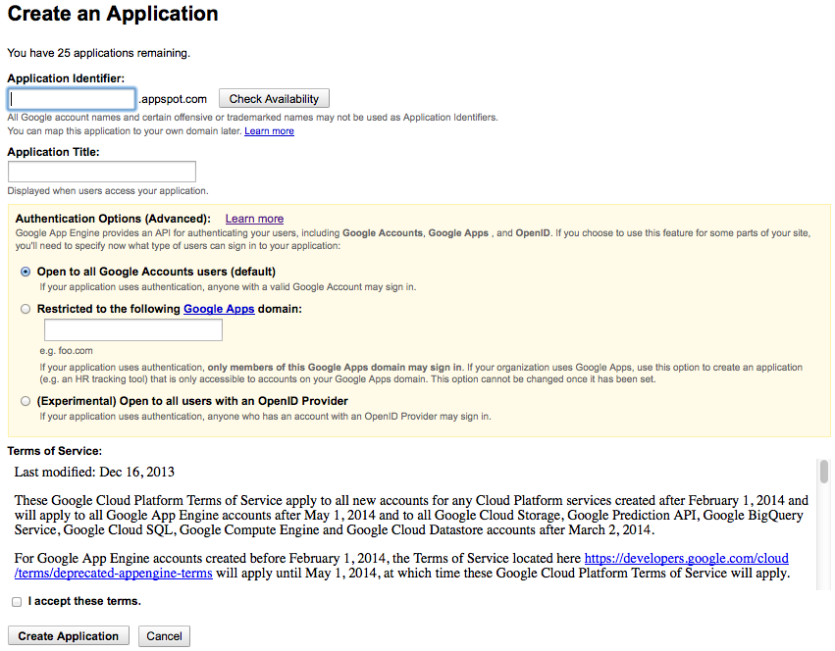Select Experimental OpenID Provider radio option

[x=26, y=401]
